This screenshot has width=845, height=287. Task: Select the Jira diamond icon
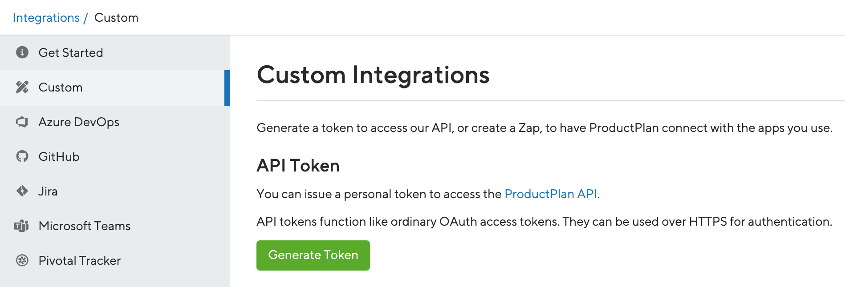[x=21, y=191]
